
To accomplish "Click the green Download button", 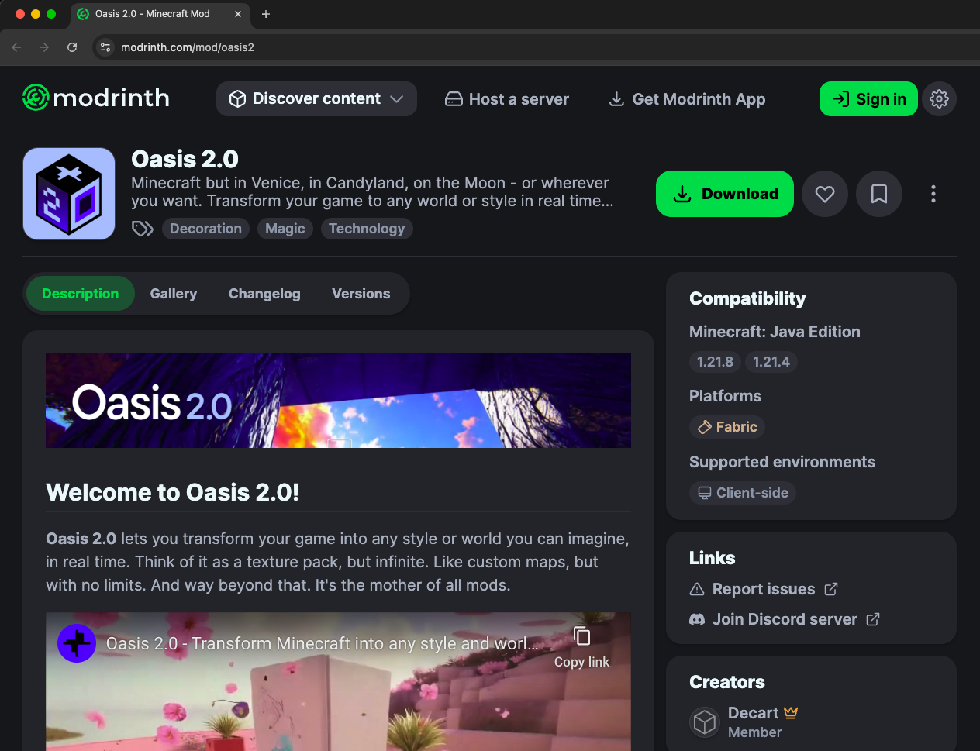I will (x=725, y=194).
